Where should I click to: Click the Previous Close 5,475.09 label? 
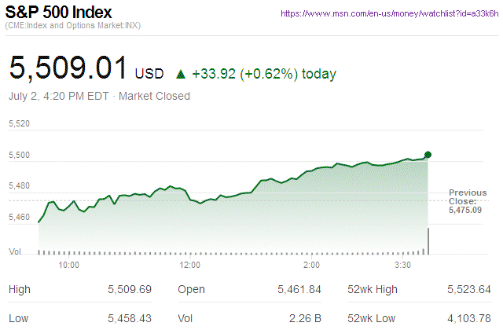(468, 201)
